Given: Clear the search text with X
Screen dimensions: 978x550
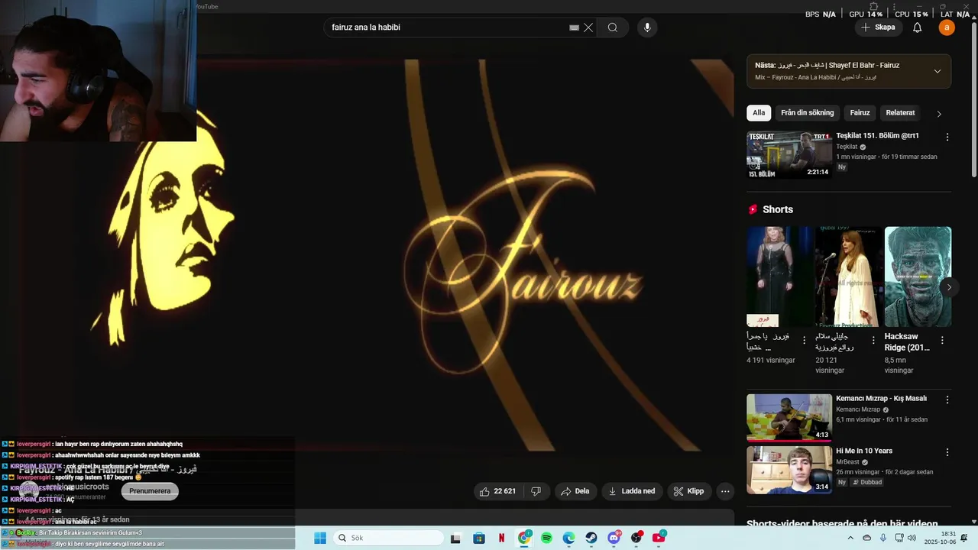Looking at the screenshot, I should coord(588,27).
